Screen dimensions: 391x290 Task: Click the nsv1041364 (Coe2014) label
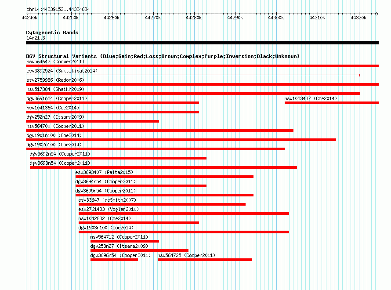point(53,108)
